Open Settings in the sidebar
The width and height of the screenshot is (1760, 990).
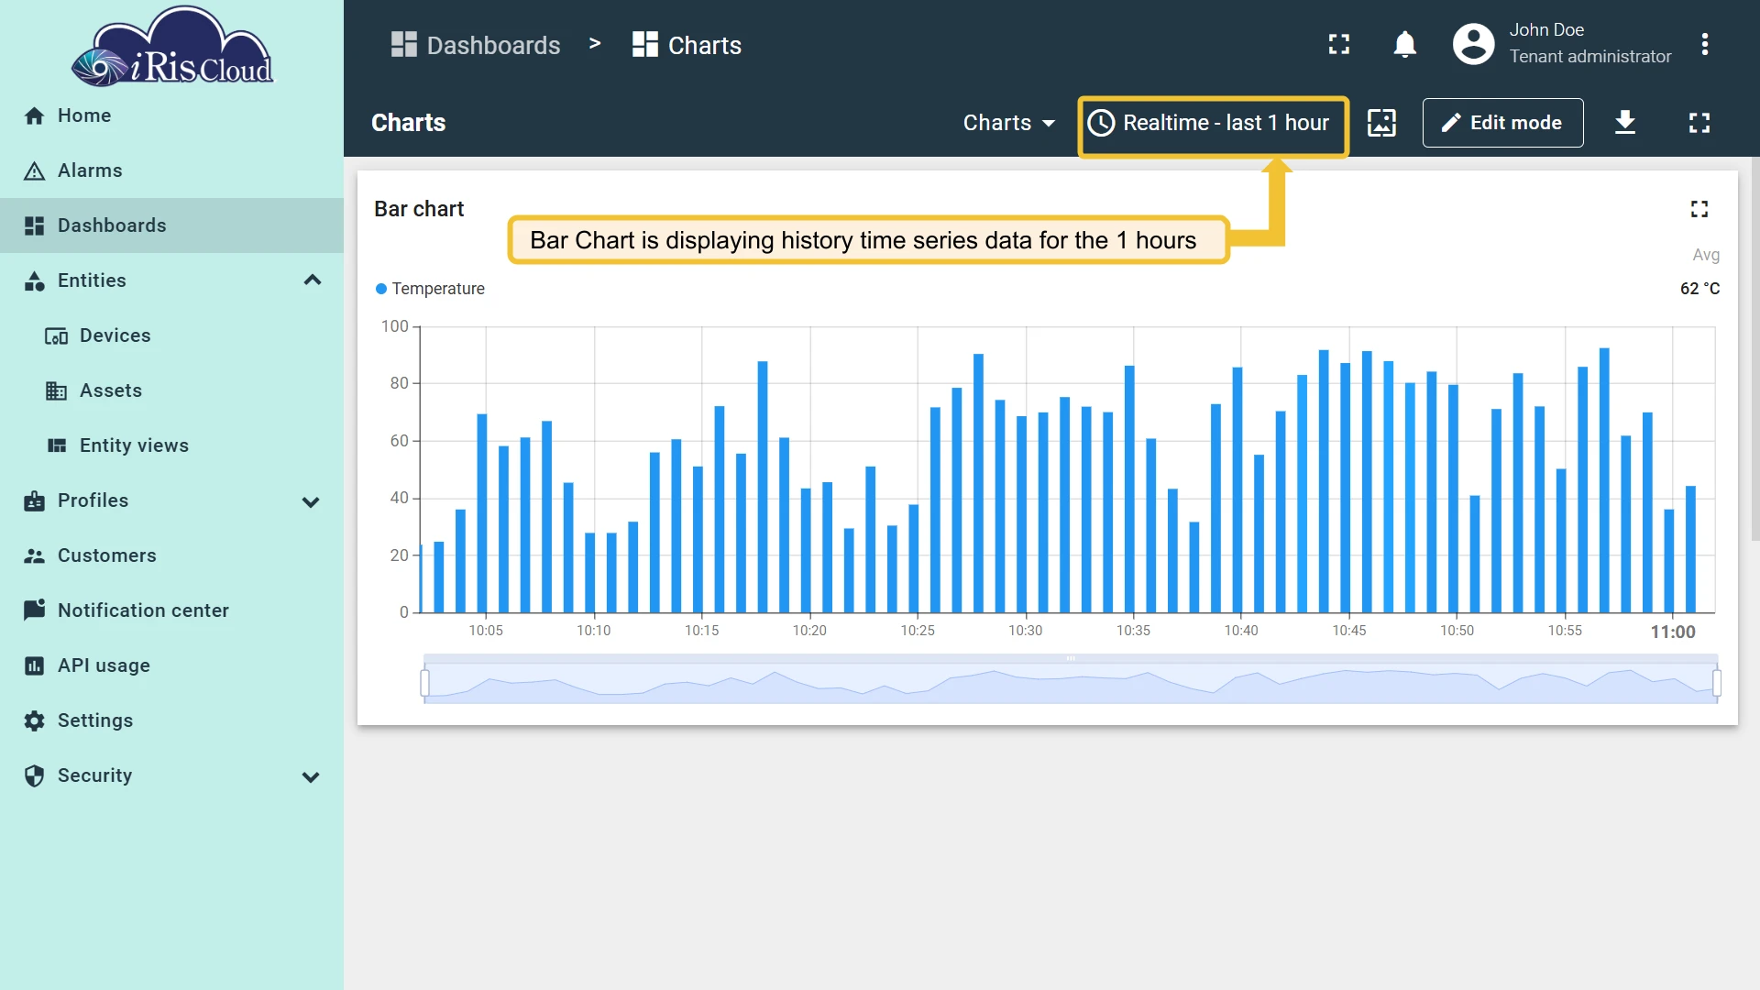click(x=171, y=720)
